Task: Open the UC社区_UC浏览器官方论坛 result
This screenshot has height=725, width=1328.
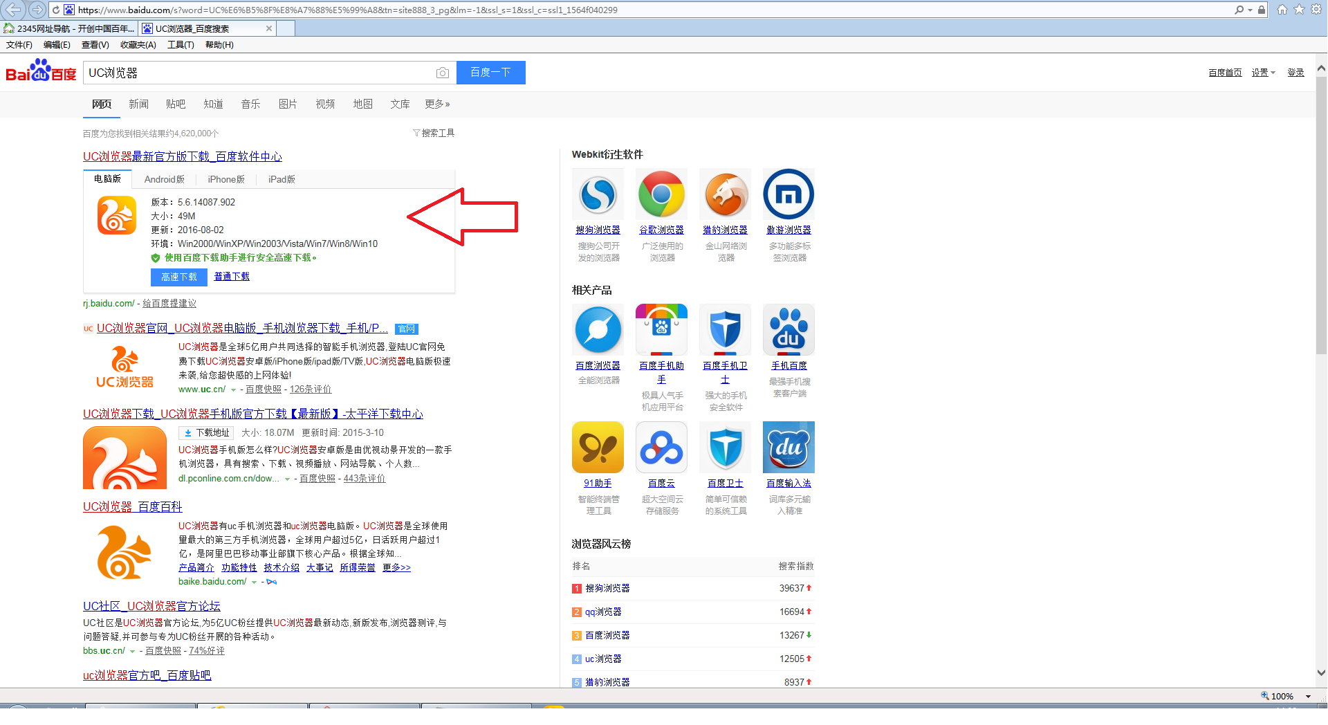Action: 151,606
